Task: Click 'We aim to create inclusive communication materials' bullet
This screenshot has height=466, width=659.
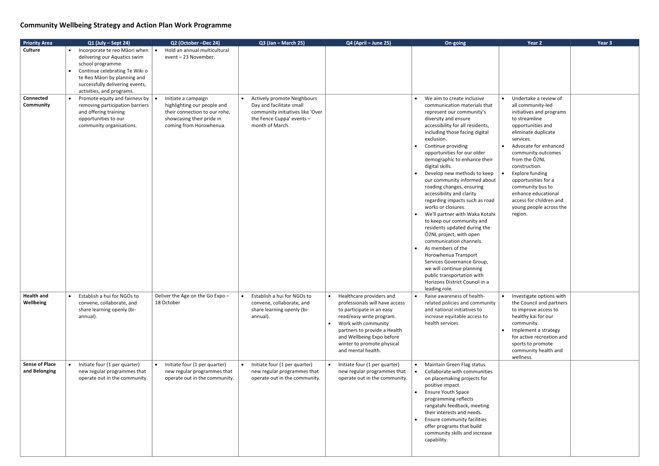Action: point(459,119)
